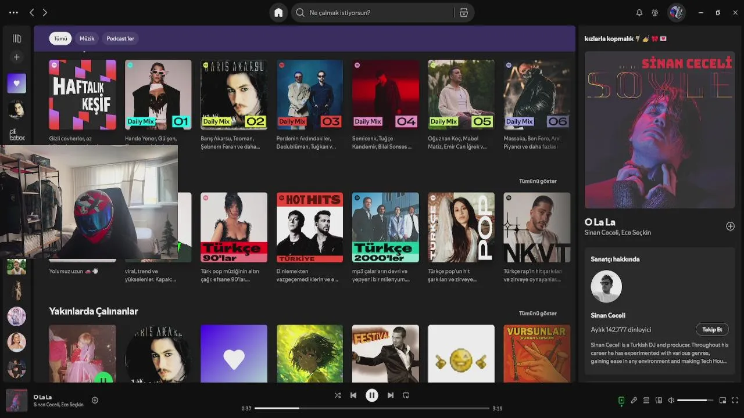
Task: Click 'Aylık 142.777 dinleyici' text
Action: [621, 329]
